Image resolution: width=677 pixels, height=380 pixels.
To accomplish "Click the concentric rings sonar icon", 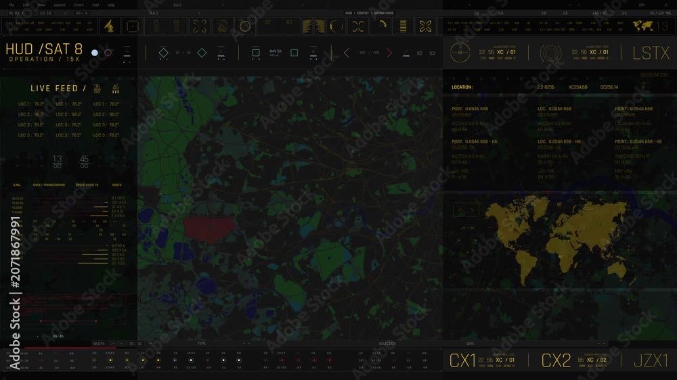I will click(x=550, y=53).
